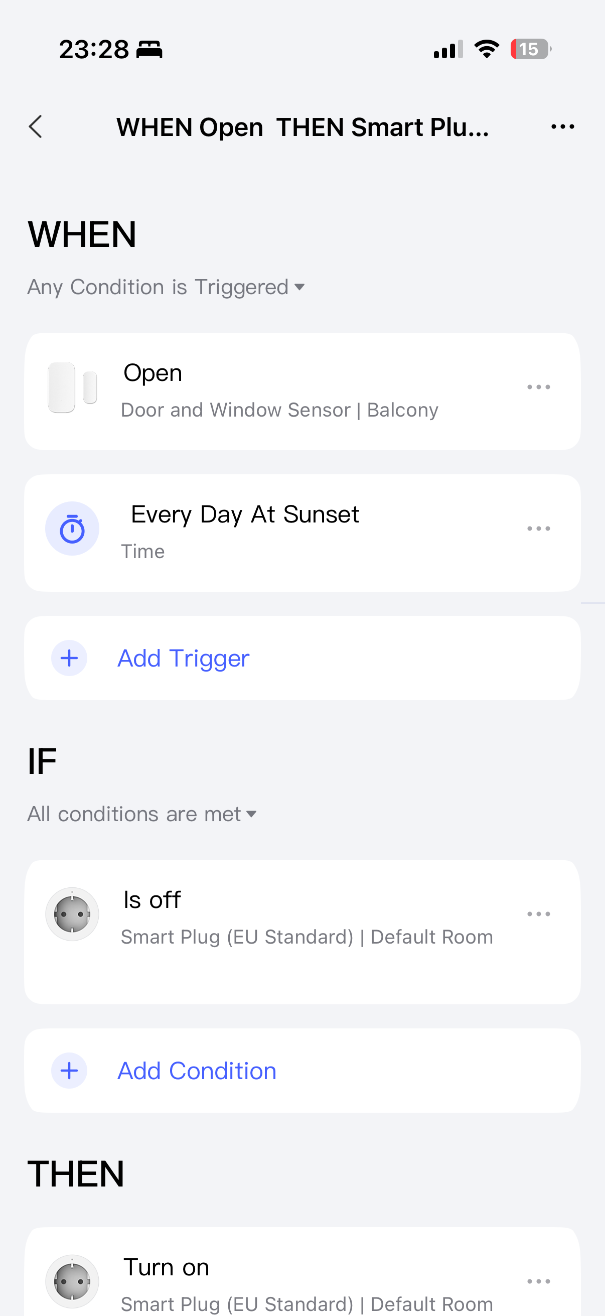Tap the Smart Plug icon in Turn on action
Screen dimensions: 605x1316
72,1281
